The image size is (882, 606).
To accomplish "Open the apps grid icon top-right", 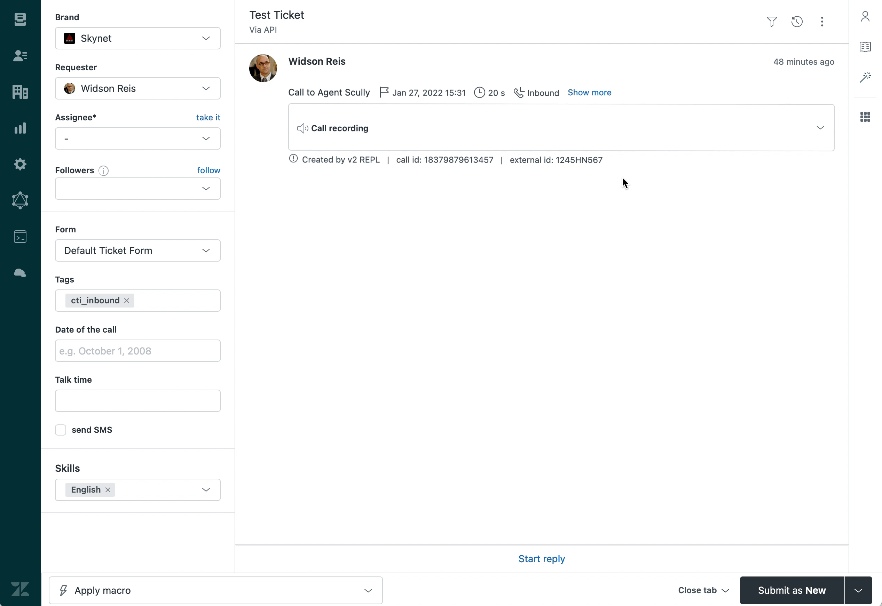I will [x=865, y=117].
